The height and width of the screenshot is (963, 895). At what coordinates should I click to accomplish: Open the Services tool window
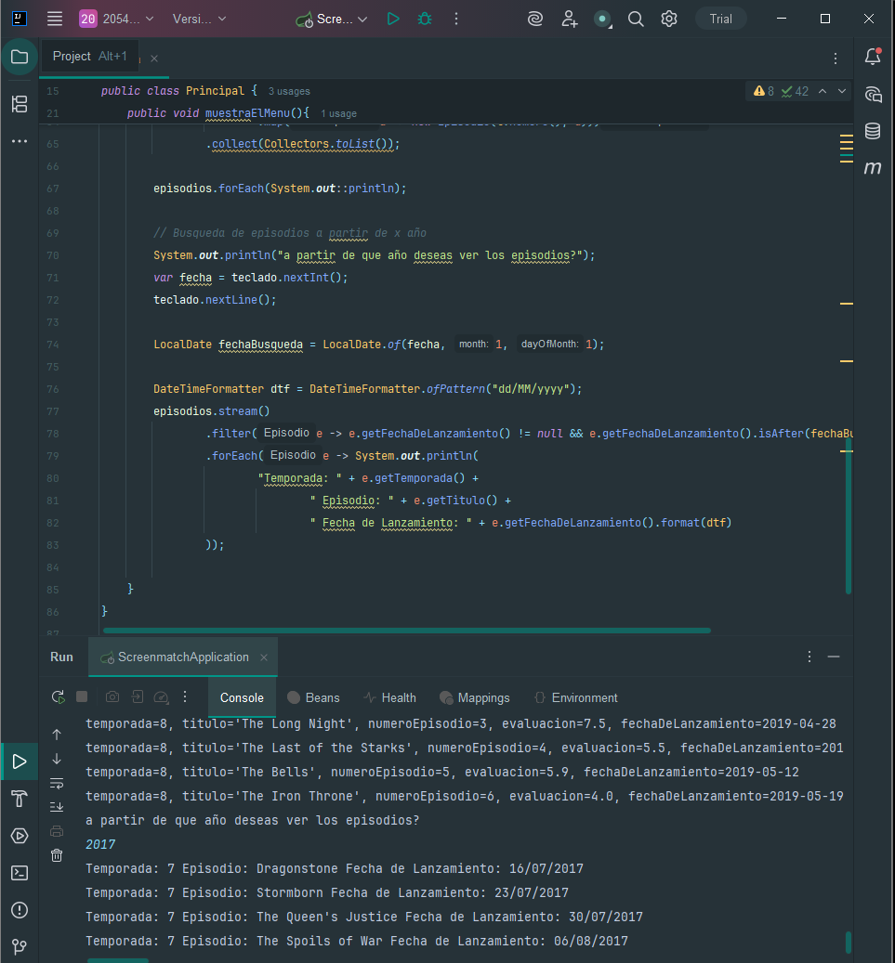(20, 836)
